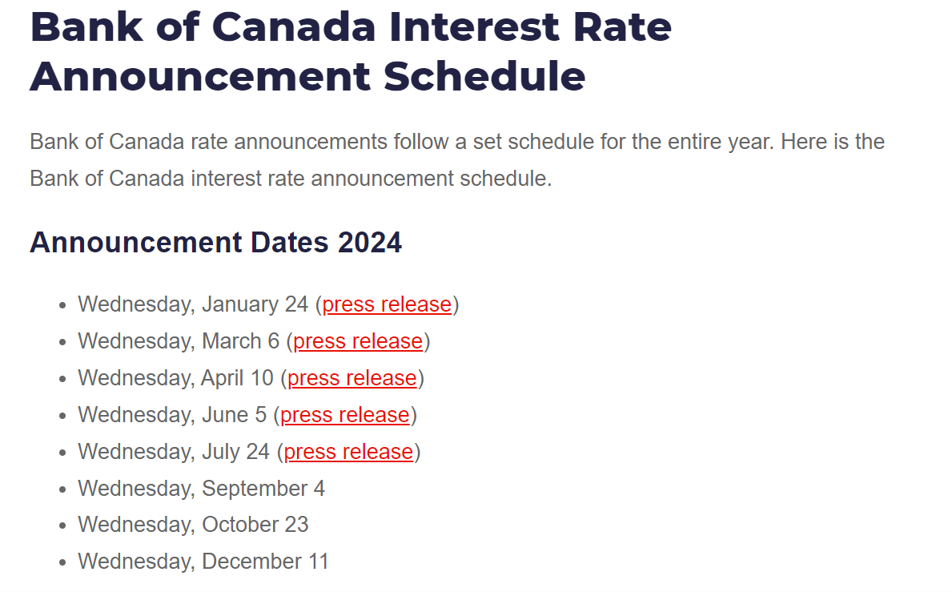Click the "Wednesday, July 24" date text

[174, 452]
